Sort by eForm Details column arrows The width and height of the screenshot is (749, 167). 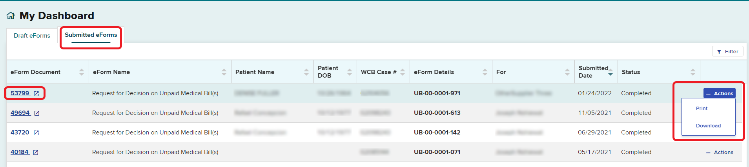(x=485, y=72)
